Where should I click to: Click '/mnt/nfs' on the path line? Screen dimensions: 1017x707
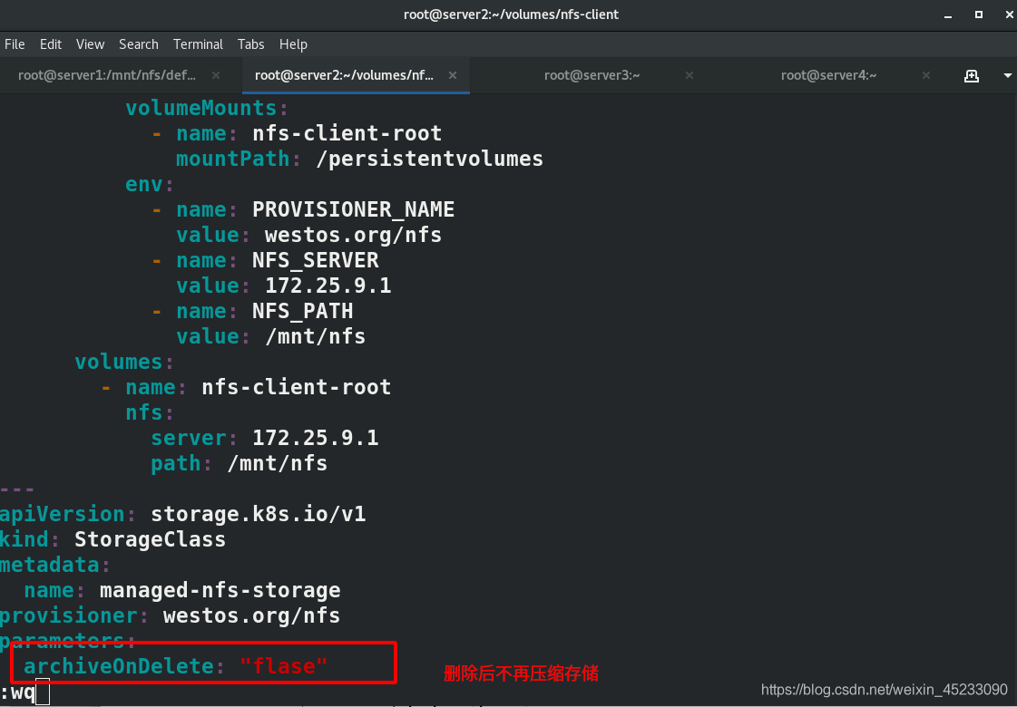pos(278,463)
